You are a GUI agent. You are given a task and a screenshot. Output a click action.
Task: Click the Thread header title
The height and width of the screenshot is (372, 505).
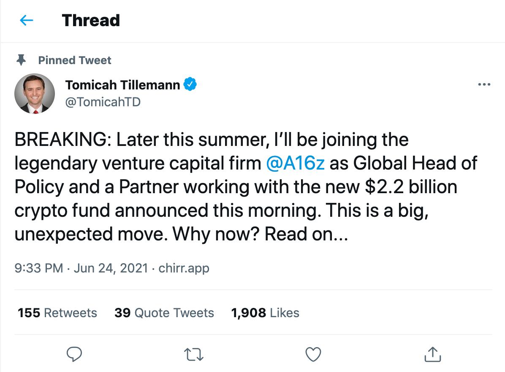coord(91,20)
